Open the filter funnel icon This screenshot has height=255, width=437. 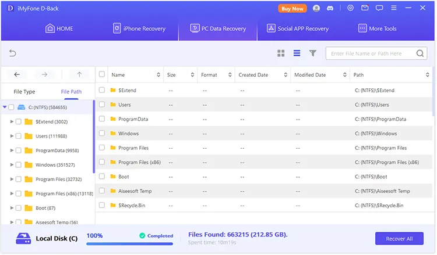click(313, 53)
